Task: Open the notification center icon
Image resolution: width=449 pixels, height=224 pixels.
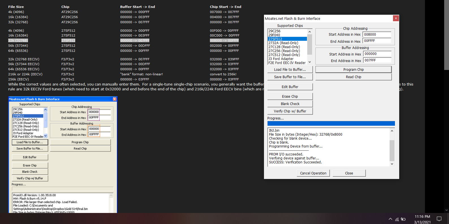Action: click(439, 219)
